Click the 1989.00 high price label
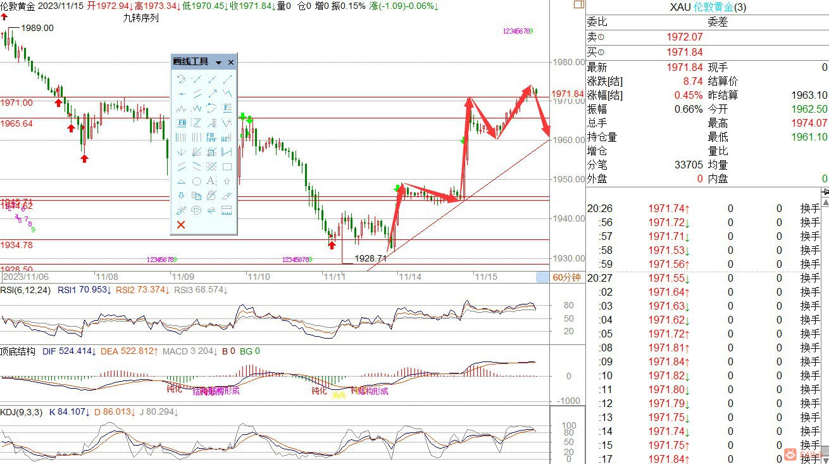This screenshot has width=829, height=464. pos(37,28)
